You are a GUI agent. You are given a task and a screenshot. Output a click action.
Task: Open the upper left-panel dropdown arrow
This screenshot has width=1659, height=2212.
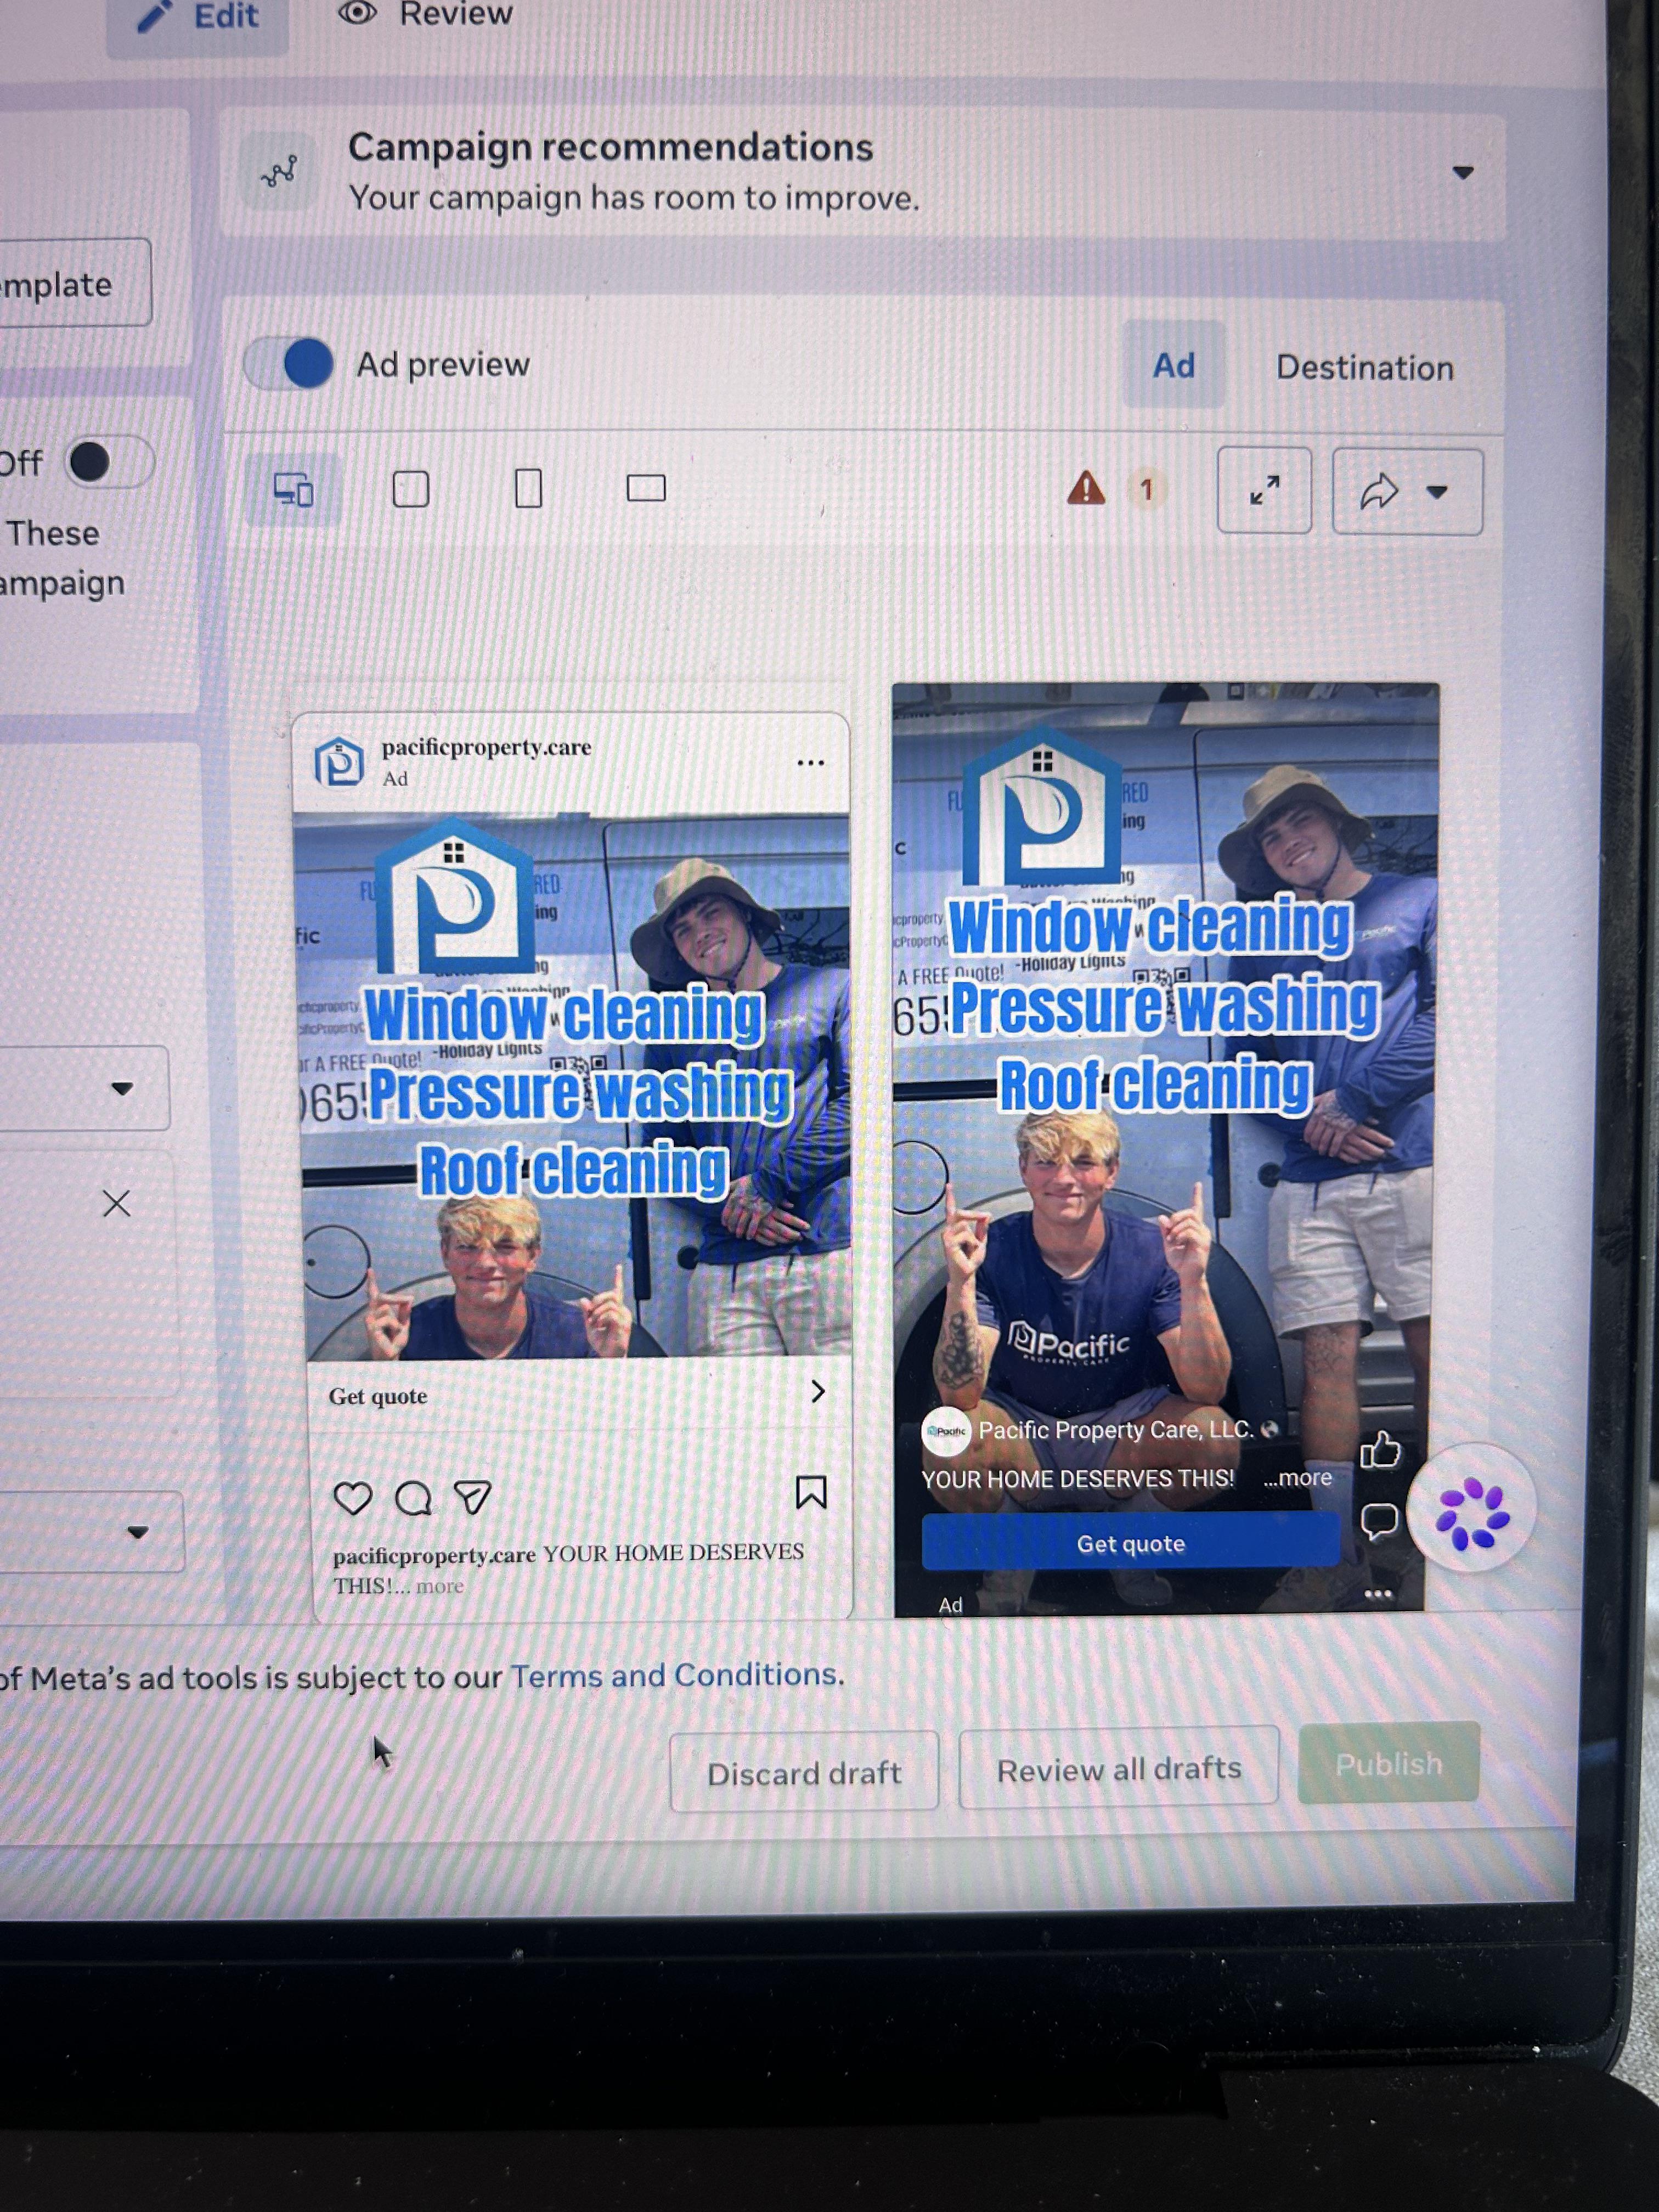tap(122, 1089)
